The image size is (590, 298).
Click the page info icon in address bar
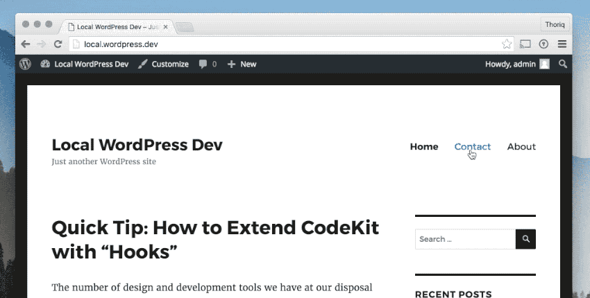[76, 44]
